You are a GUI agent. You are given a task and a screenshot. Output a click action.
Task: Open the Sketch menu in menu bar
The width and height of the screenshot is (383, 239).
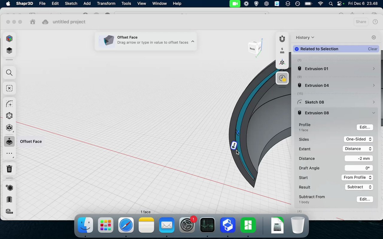(x=71, y=4)
